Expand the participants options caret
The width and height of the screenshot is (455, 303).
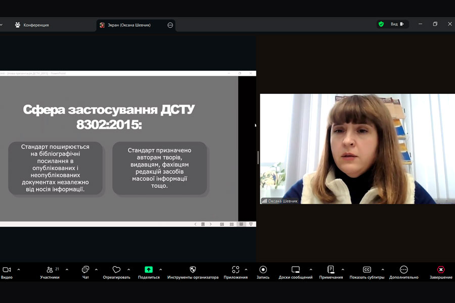(67, 270)
